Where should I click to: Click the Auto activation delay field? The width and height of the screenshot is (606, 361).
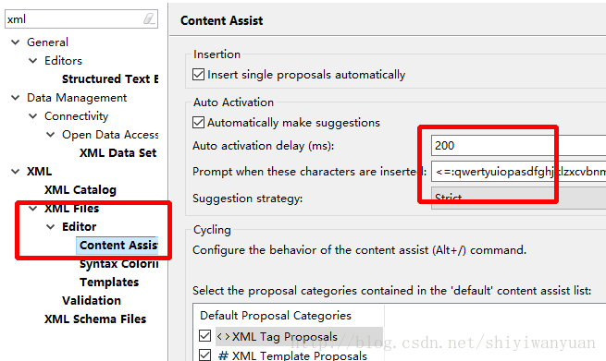click(518, 145)
